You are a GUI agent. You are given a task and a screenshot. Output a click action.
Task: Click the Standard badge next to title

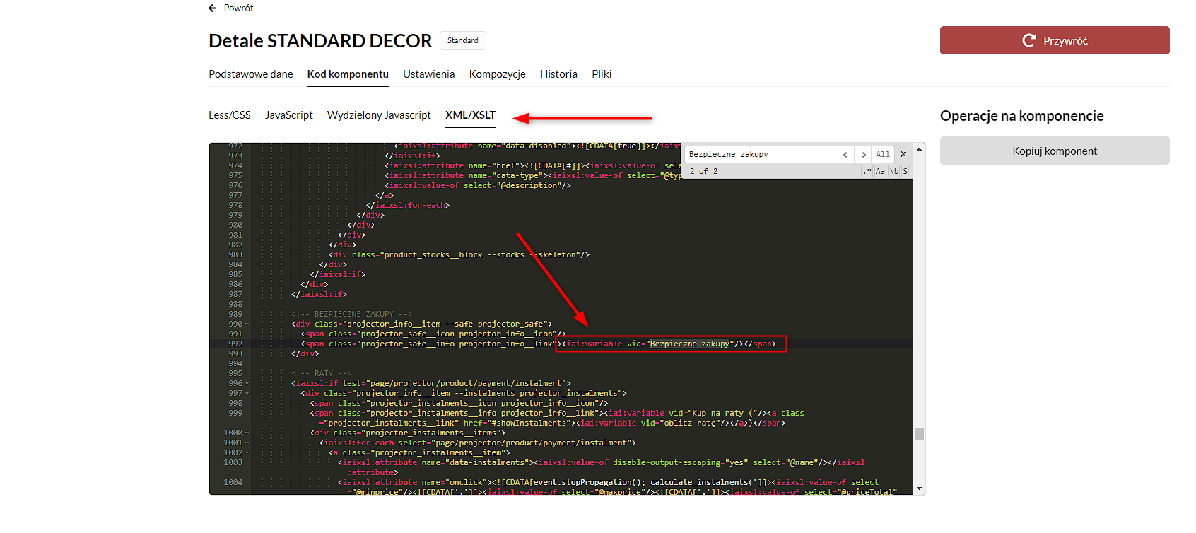463,40
